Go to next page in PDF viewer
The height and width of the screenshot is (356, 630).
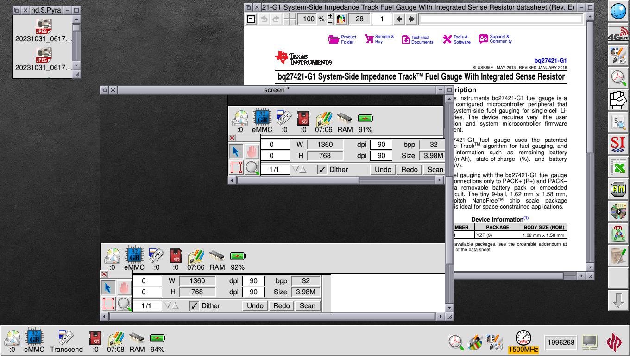tap(411, 19)
